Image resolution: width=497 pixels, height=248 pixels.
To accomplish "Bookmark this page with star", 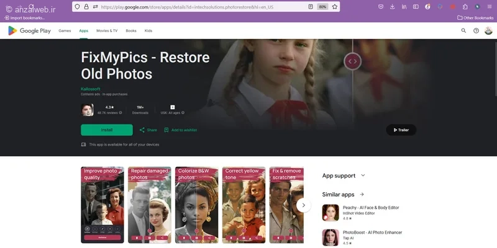I will coord(335,7).
